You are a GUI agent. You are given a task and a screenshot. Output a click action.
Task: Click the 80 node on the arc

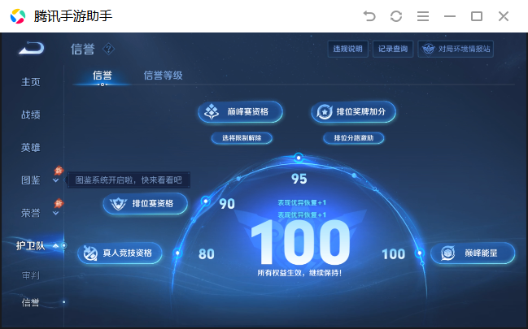pyautogui.click(x=177, y=253)
